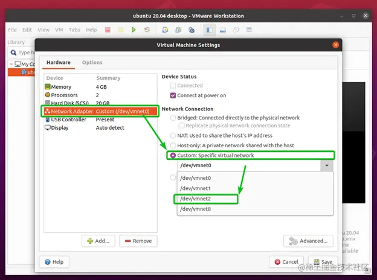Select the Display device icon

point(48,127)
